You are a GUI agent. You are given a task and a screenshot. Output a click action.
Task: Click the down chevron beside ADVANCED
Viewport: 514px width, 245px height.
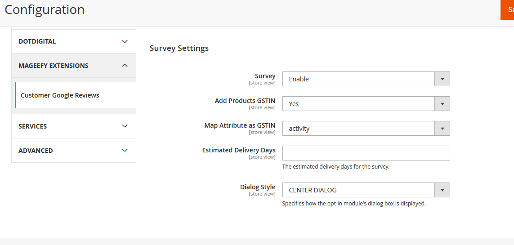(x=125, y=151)
